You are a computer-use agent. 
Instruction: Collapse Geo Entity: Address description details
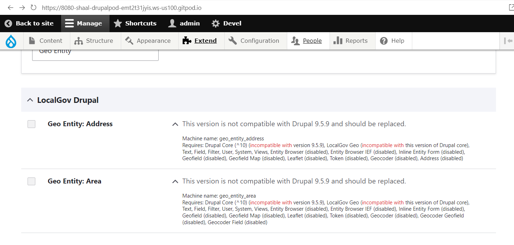[175, 124]
